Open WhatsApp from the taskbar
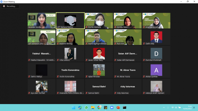 tap(86, 107)
